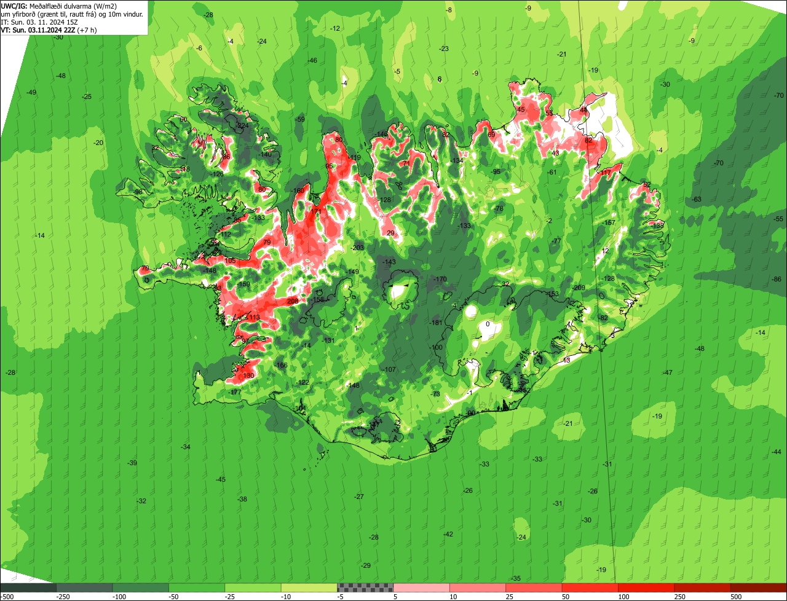Image resolution: width=787 pixels, height=601 pixels.
Task: Click the -250 to -100 legend color swatch
Action: click(x=84, y=587)
